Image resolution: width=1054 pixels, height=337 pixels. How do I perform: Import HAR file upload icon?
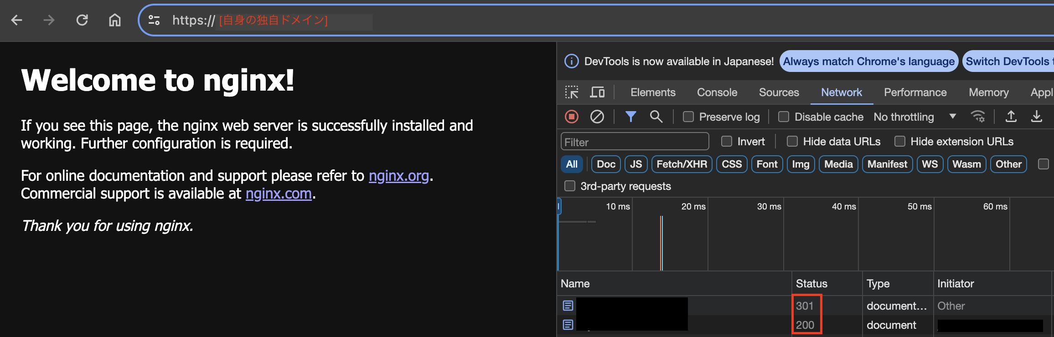coord(1011,117)
